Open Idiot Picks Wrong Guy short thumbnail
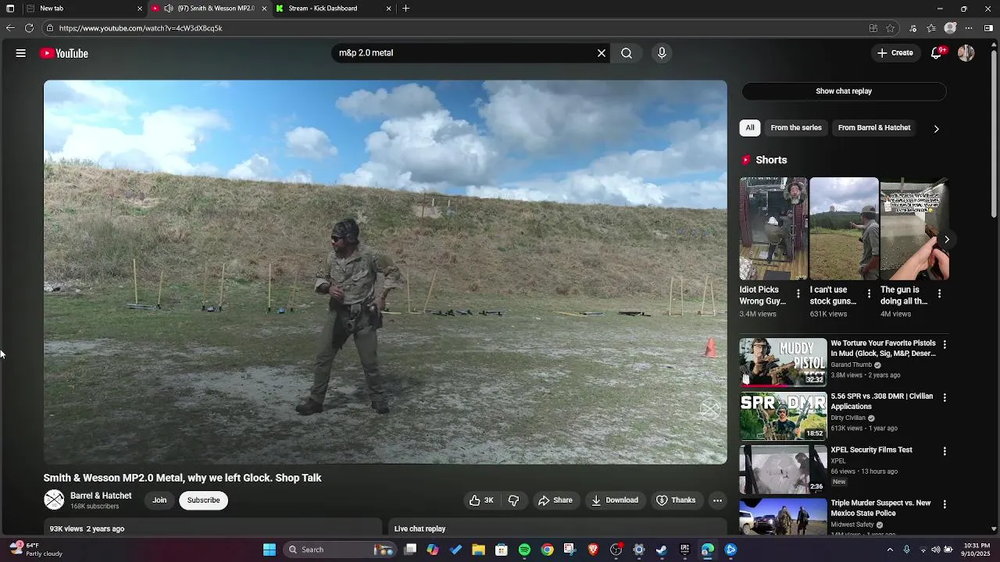The width and height of the screenshot is (1000, 562). (x=773, y=229)
